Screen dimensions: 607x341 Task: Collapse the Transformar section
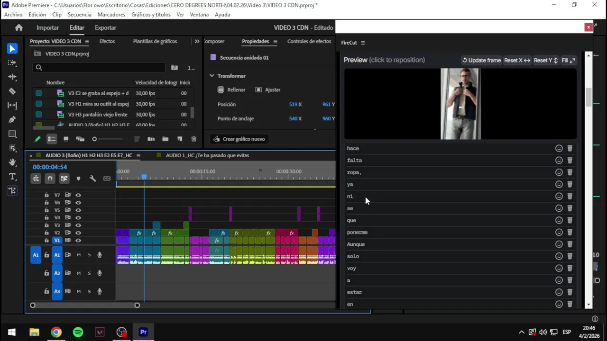tap(212, 76)
